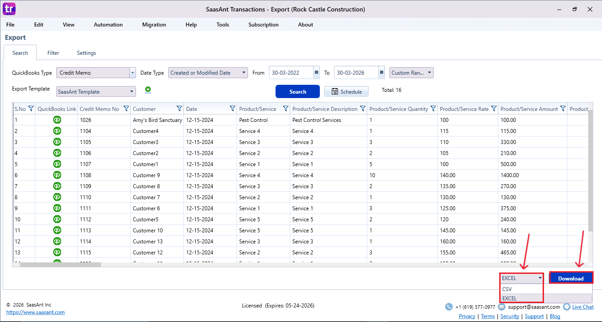Image resolution: width=602 pixels, height=322 pixels.
Task: Open the Automation menu
Action: tap(108, 25)
